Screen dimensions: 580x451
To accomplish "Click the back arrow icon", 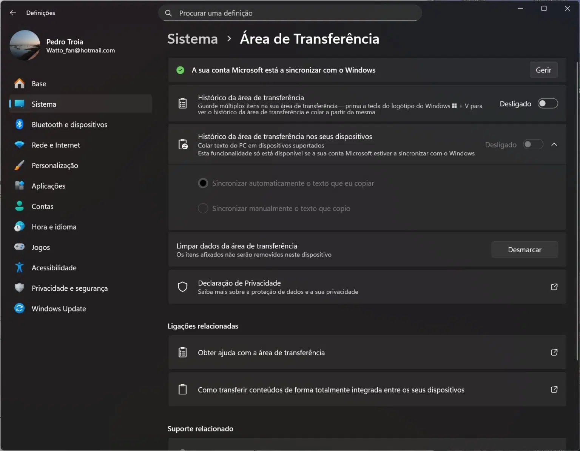I will [13, 13].
